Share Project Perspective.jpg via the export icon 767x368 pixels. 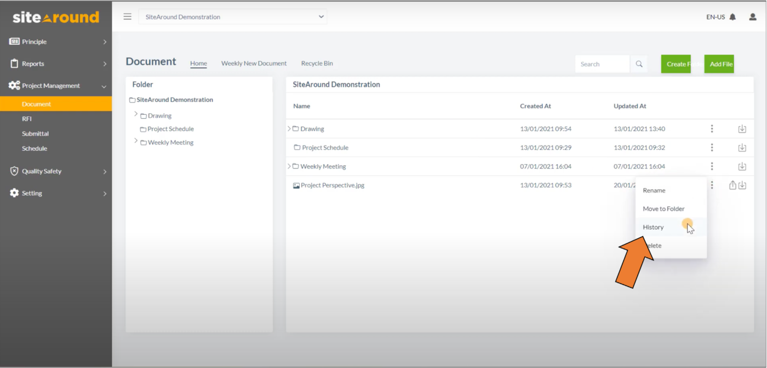coord(732,185)
